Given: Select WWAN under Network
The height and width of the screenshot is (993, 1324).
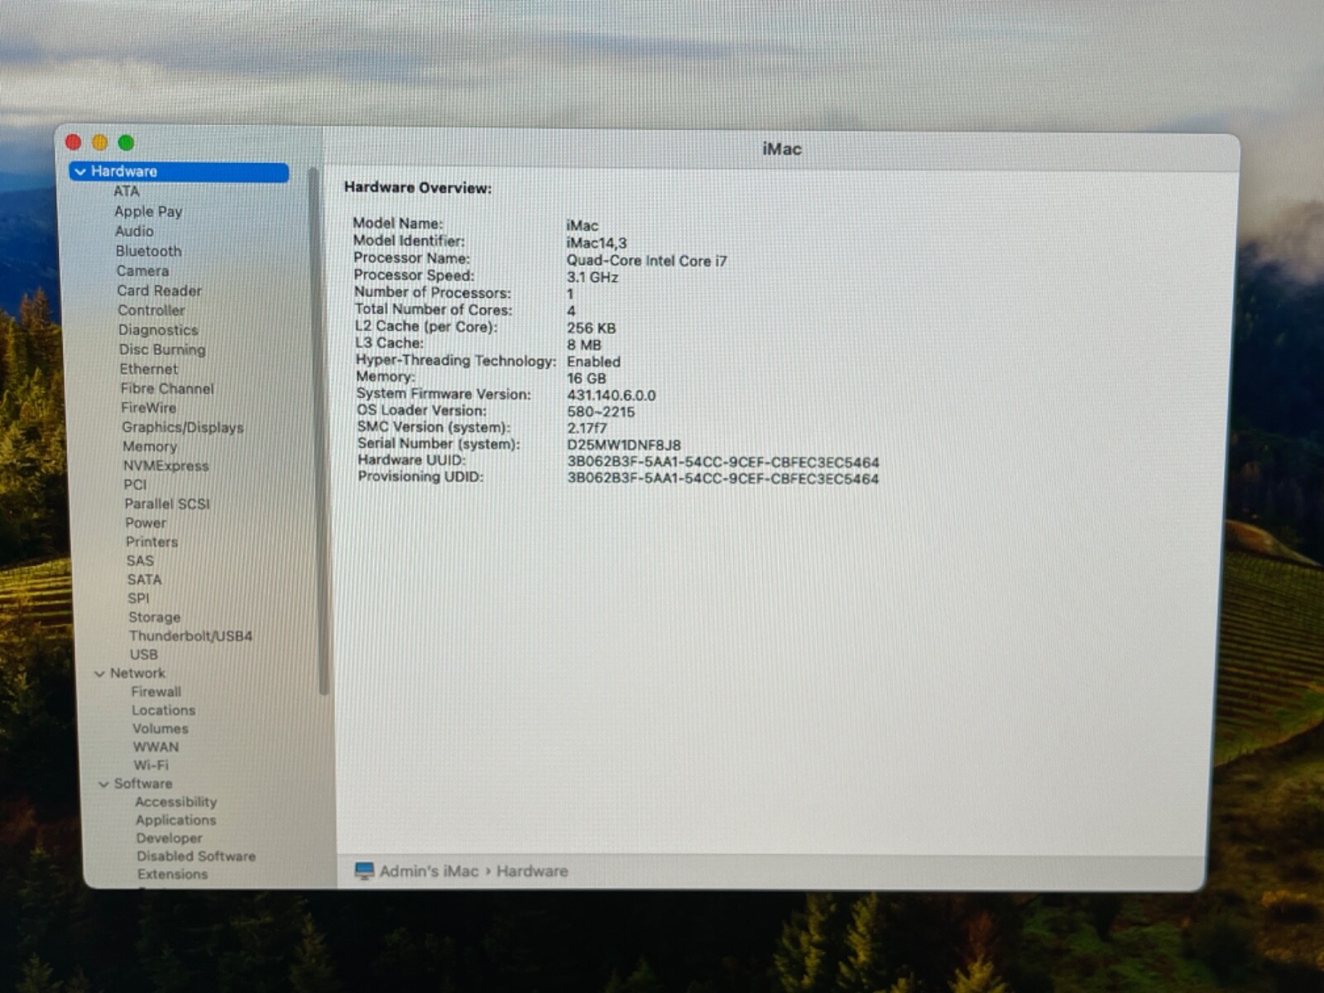Looking at the screenshot, I should (156, 746).
